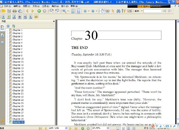Click the Zoom In plus icon

tap(93, 11)
